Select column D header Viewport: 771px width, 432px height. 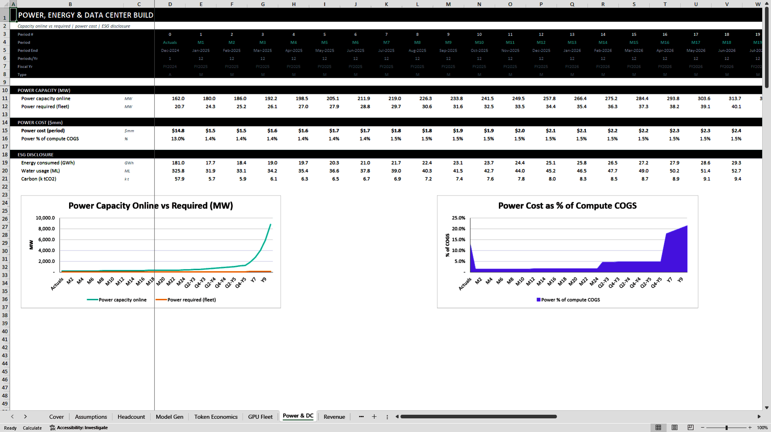[x=170, y=4]
